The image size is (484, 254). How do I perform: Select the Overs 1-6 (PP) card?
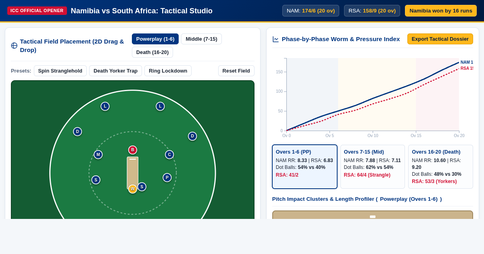coord(305,167)
